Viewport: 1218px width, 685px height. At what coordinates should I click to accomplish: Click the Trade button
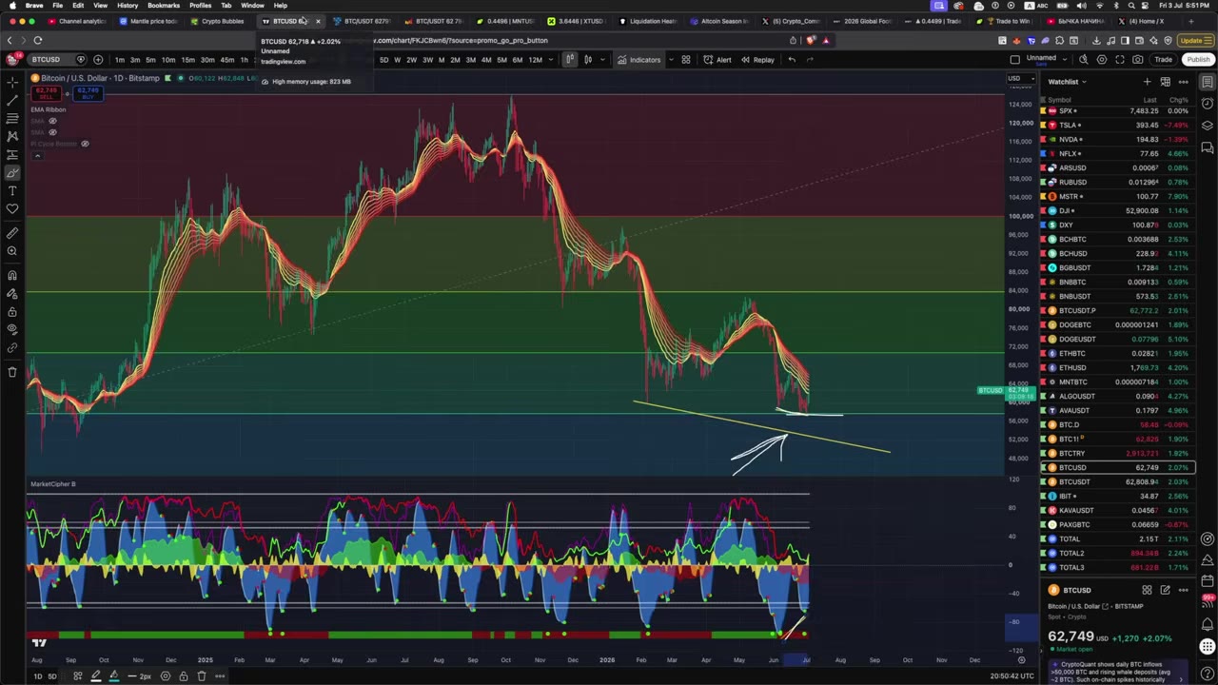pyautogui.click(x=1163, y=59)
